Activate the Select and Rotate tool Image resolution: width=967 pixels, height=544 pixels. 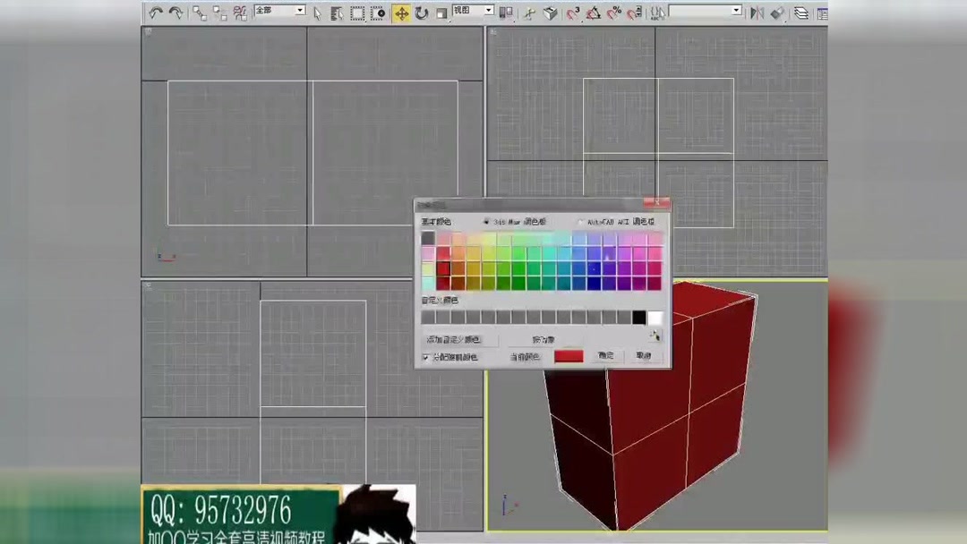click(422, 13)
